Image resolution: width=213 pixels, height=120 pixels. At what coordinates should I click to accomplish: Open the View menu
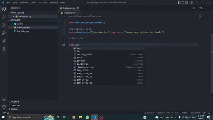[33, 3]
